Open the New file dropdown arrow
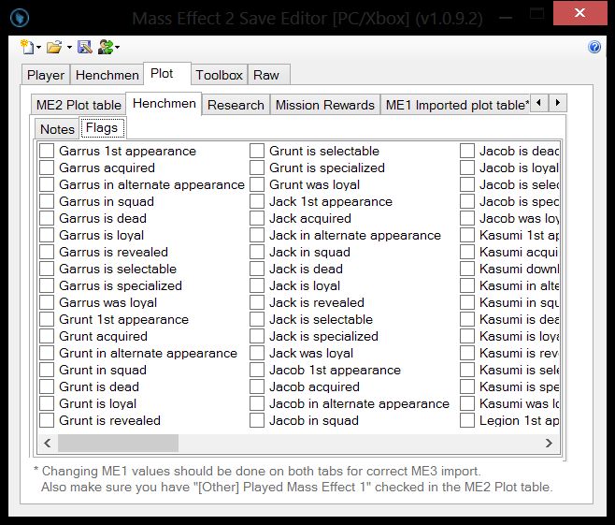This screenshot has height=525, width=615. pos(38,48)
